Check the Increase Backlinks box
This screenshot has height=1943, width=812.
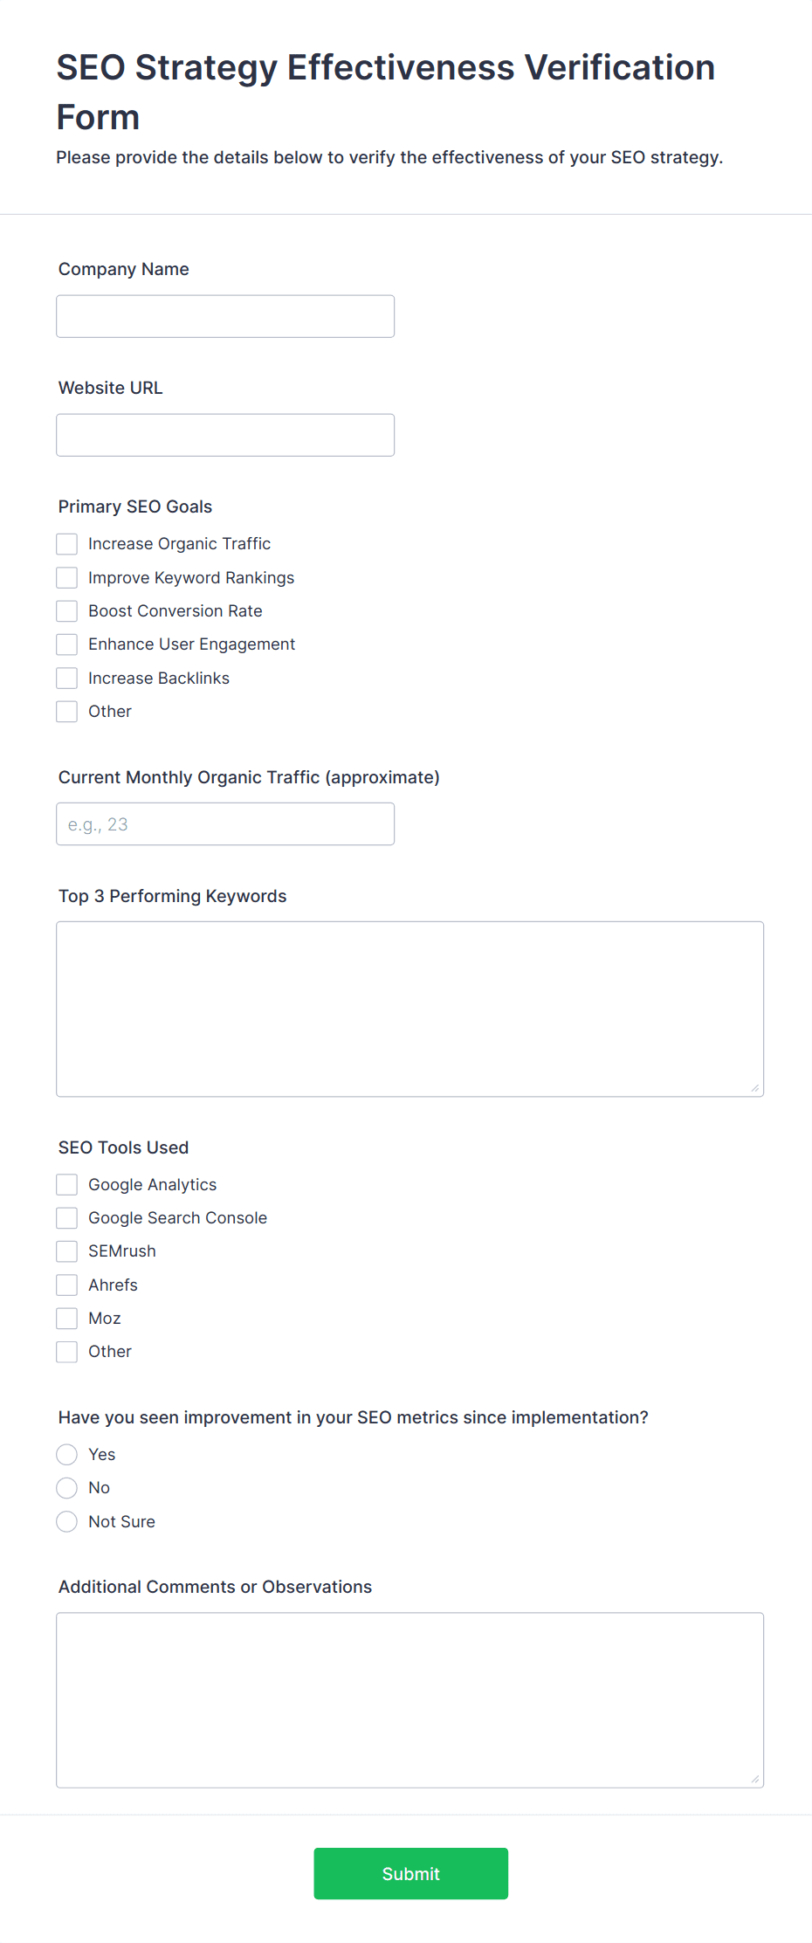pos(67,678)
